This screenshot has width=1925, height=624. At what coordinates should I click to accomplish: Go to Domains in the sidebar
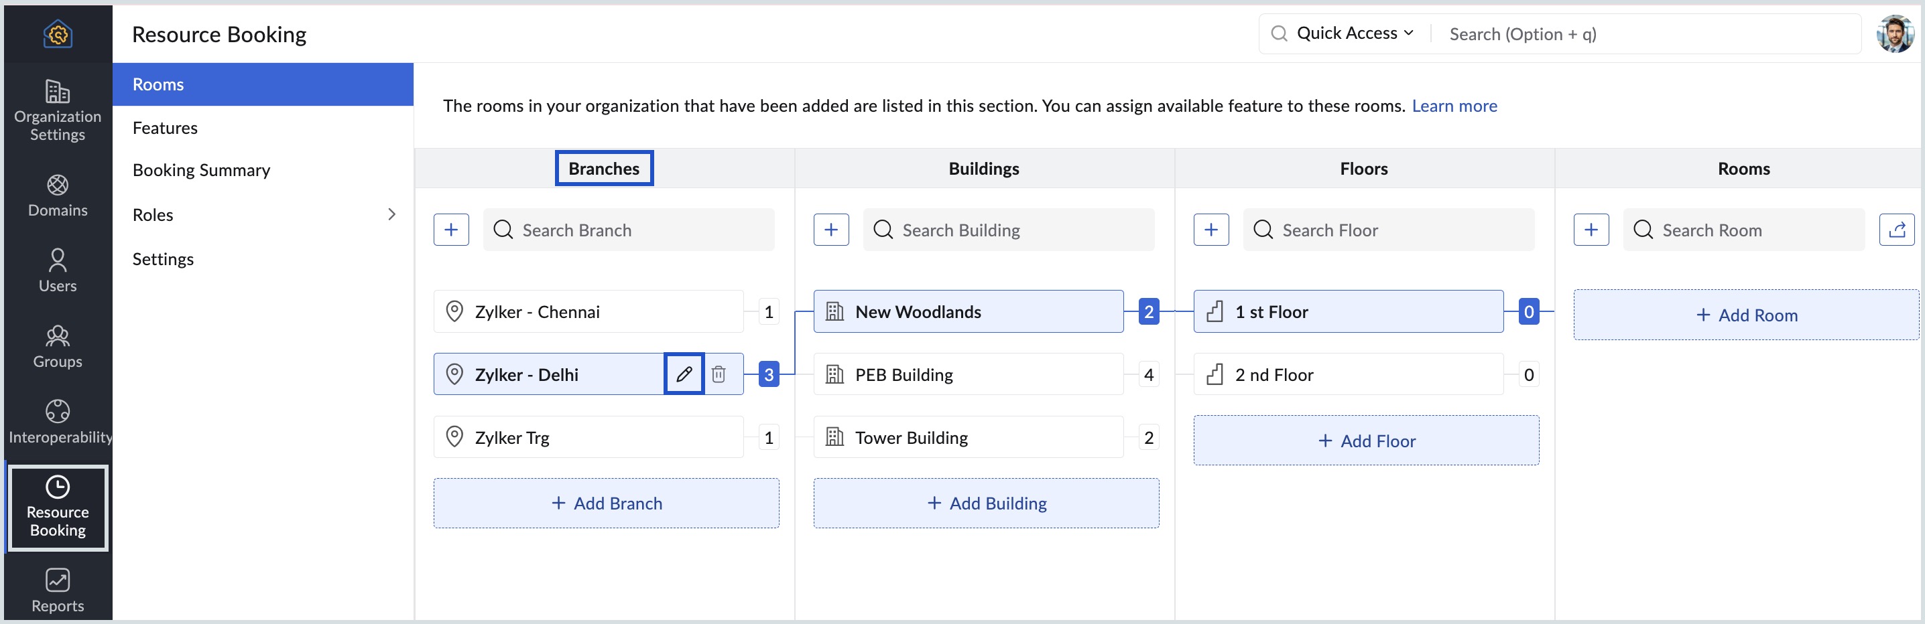(58, 196)
